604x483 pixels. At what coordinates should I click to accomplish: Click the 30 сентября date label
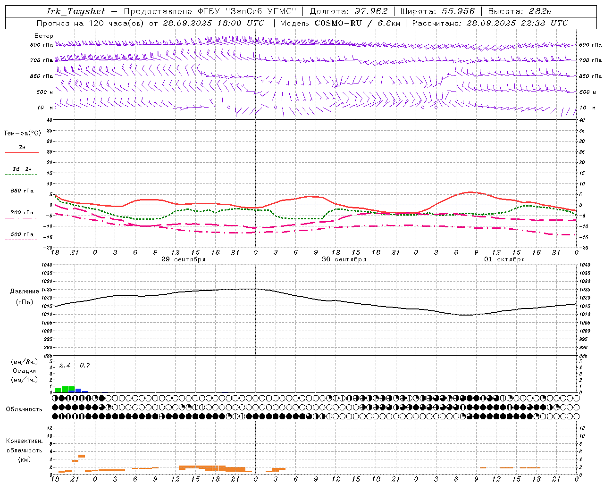[x=344, y=259]
